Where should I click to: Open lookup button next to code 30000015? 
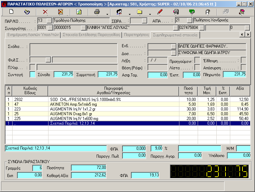click(83, 28)
